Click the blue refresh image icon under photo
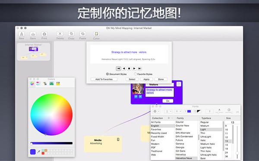The height and width of the screenshot is (161, 259). click(136, 97)
